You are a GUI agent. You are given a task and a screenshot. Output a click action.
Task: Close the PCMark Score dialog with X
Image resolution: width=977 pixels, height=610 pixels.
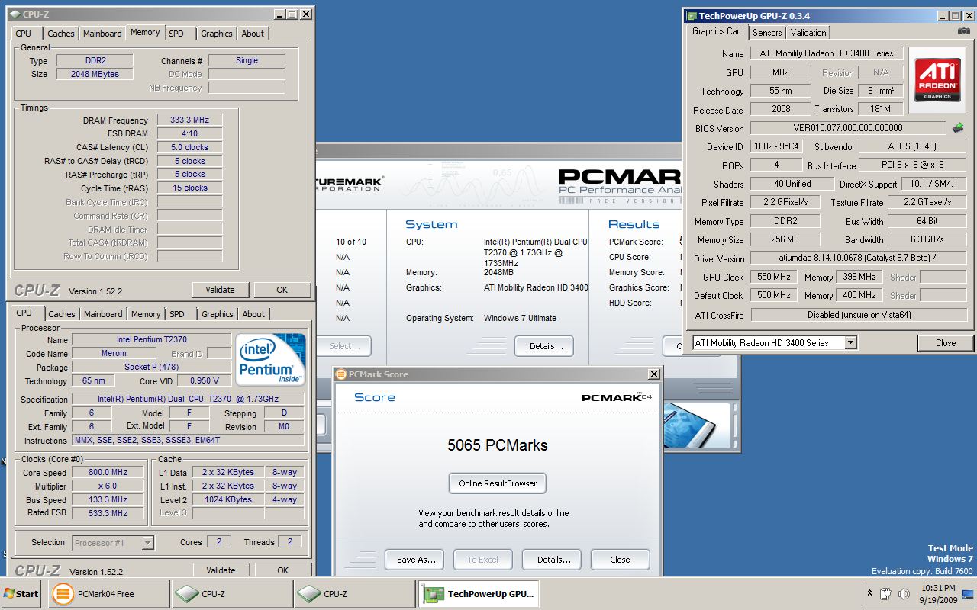click(x=654, y=374)
